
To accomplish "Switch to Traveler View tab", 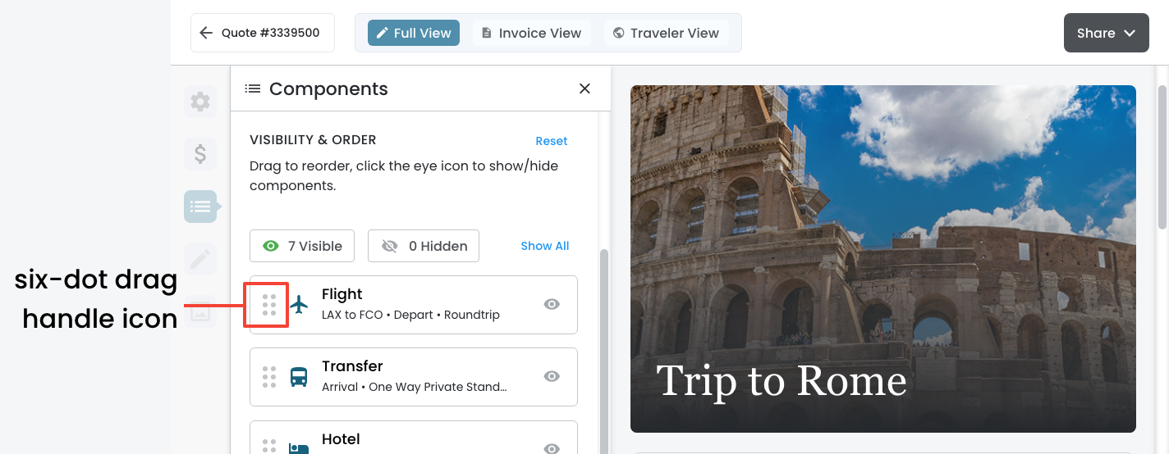I will click(x=666, y=34).
